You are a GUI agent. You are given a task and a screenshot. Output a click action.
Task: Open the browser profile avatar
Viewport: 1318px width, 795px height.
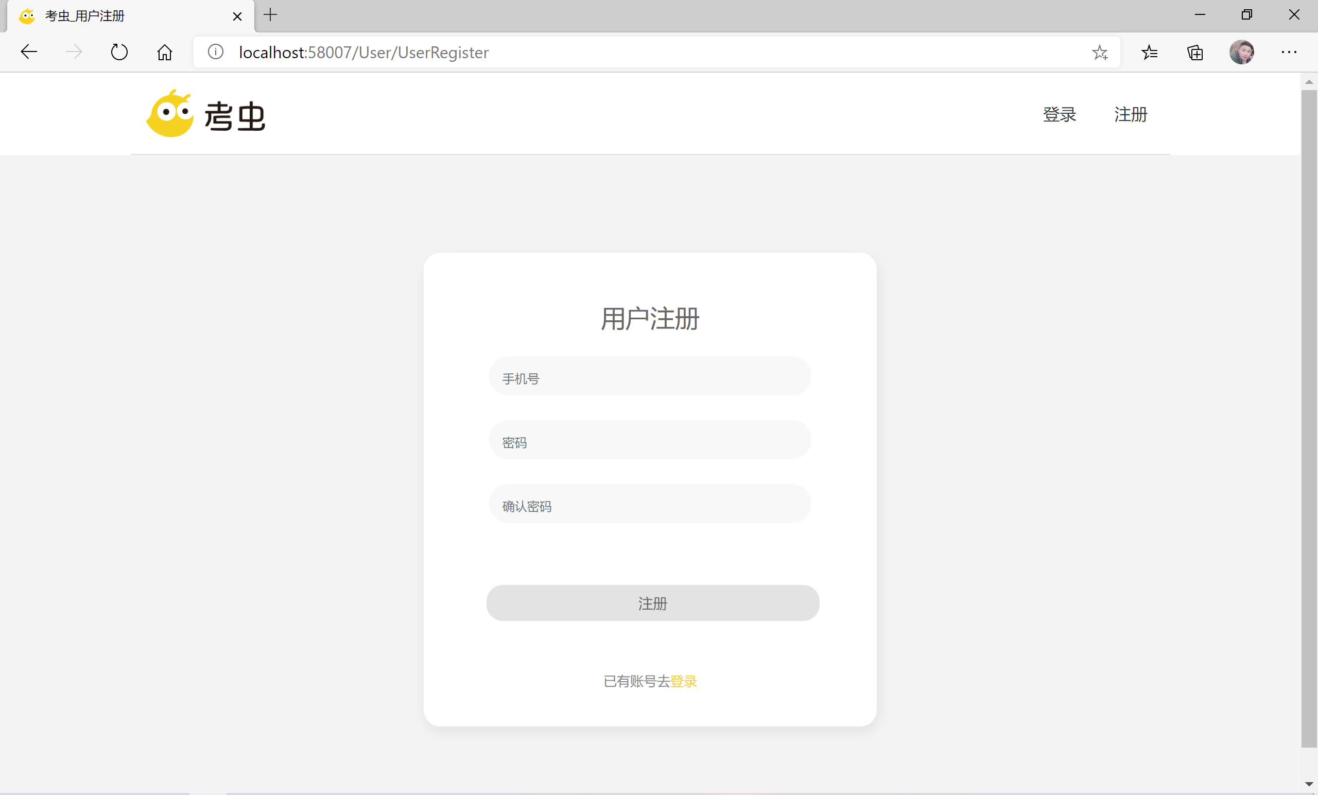[x=1241, y=52]
